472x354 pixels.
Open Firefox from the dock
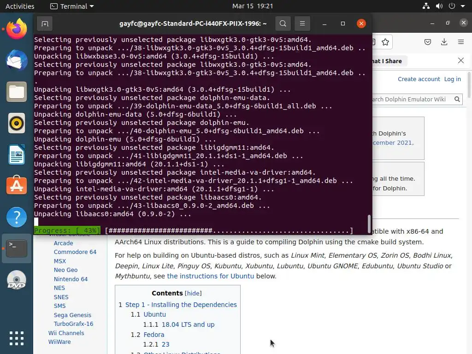coord(17,29)
